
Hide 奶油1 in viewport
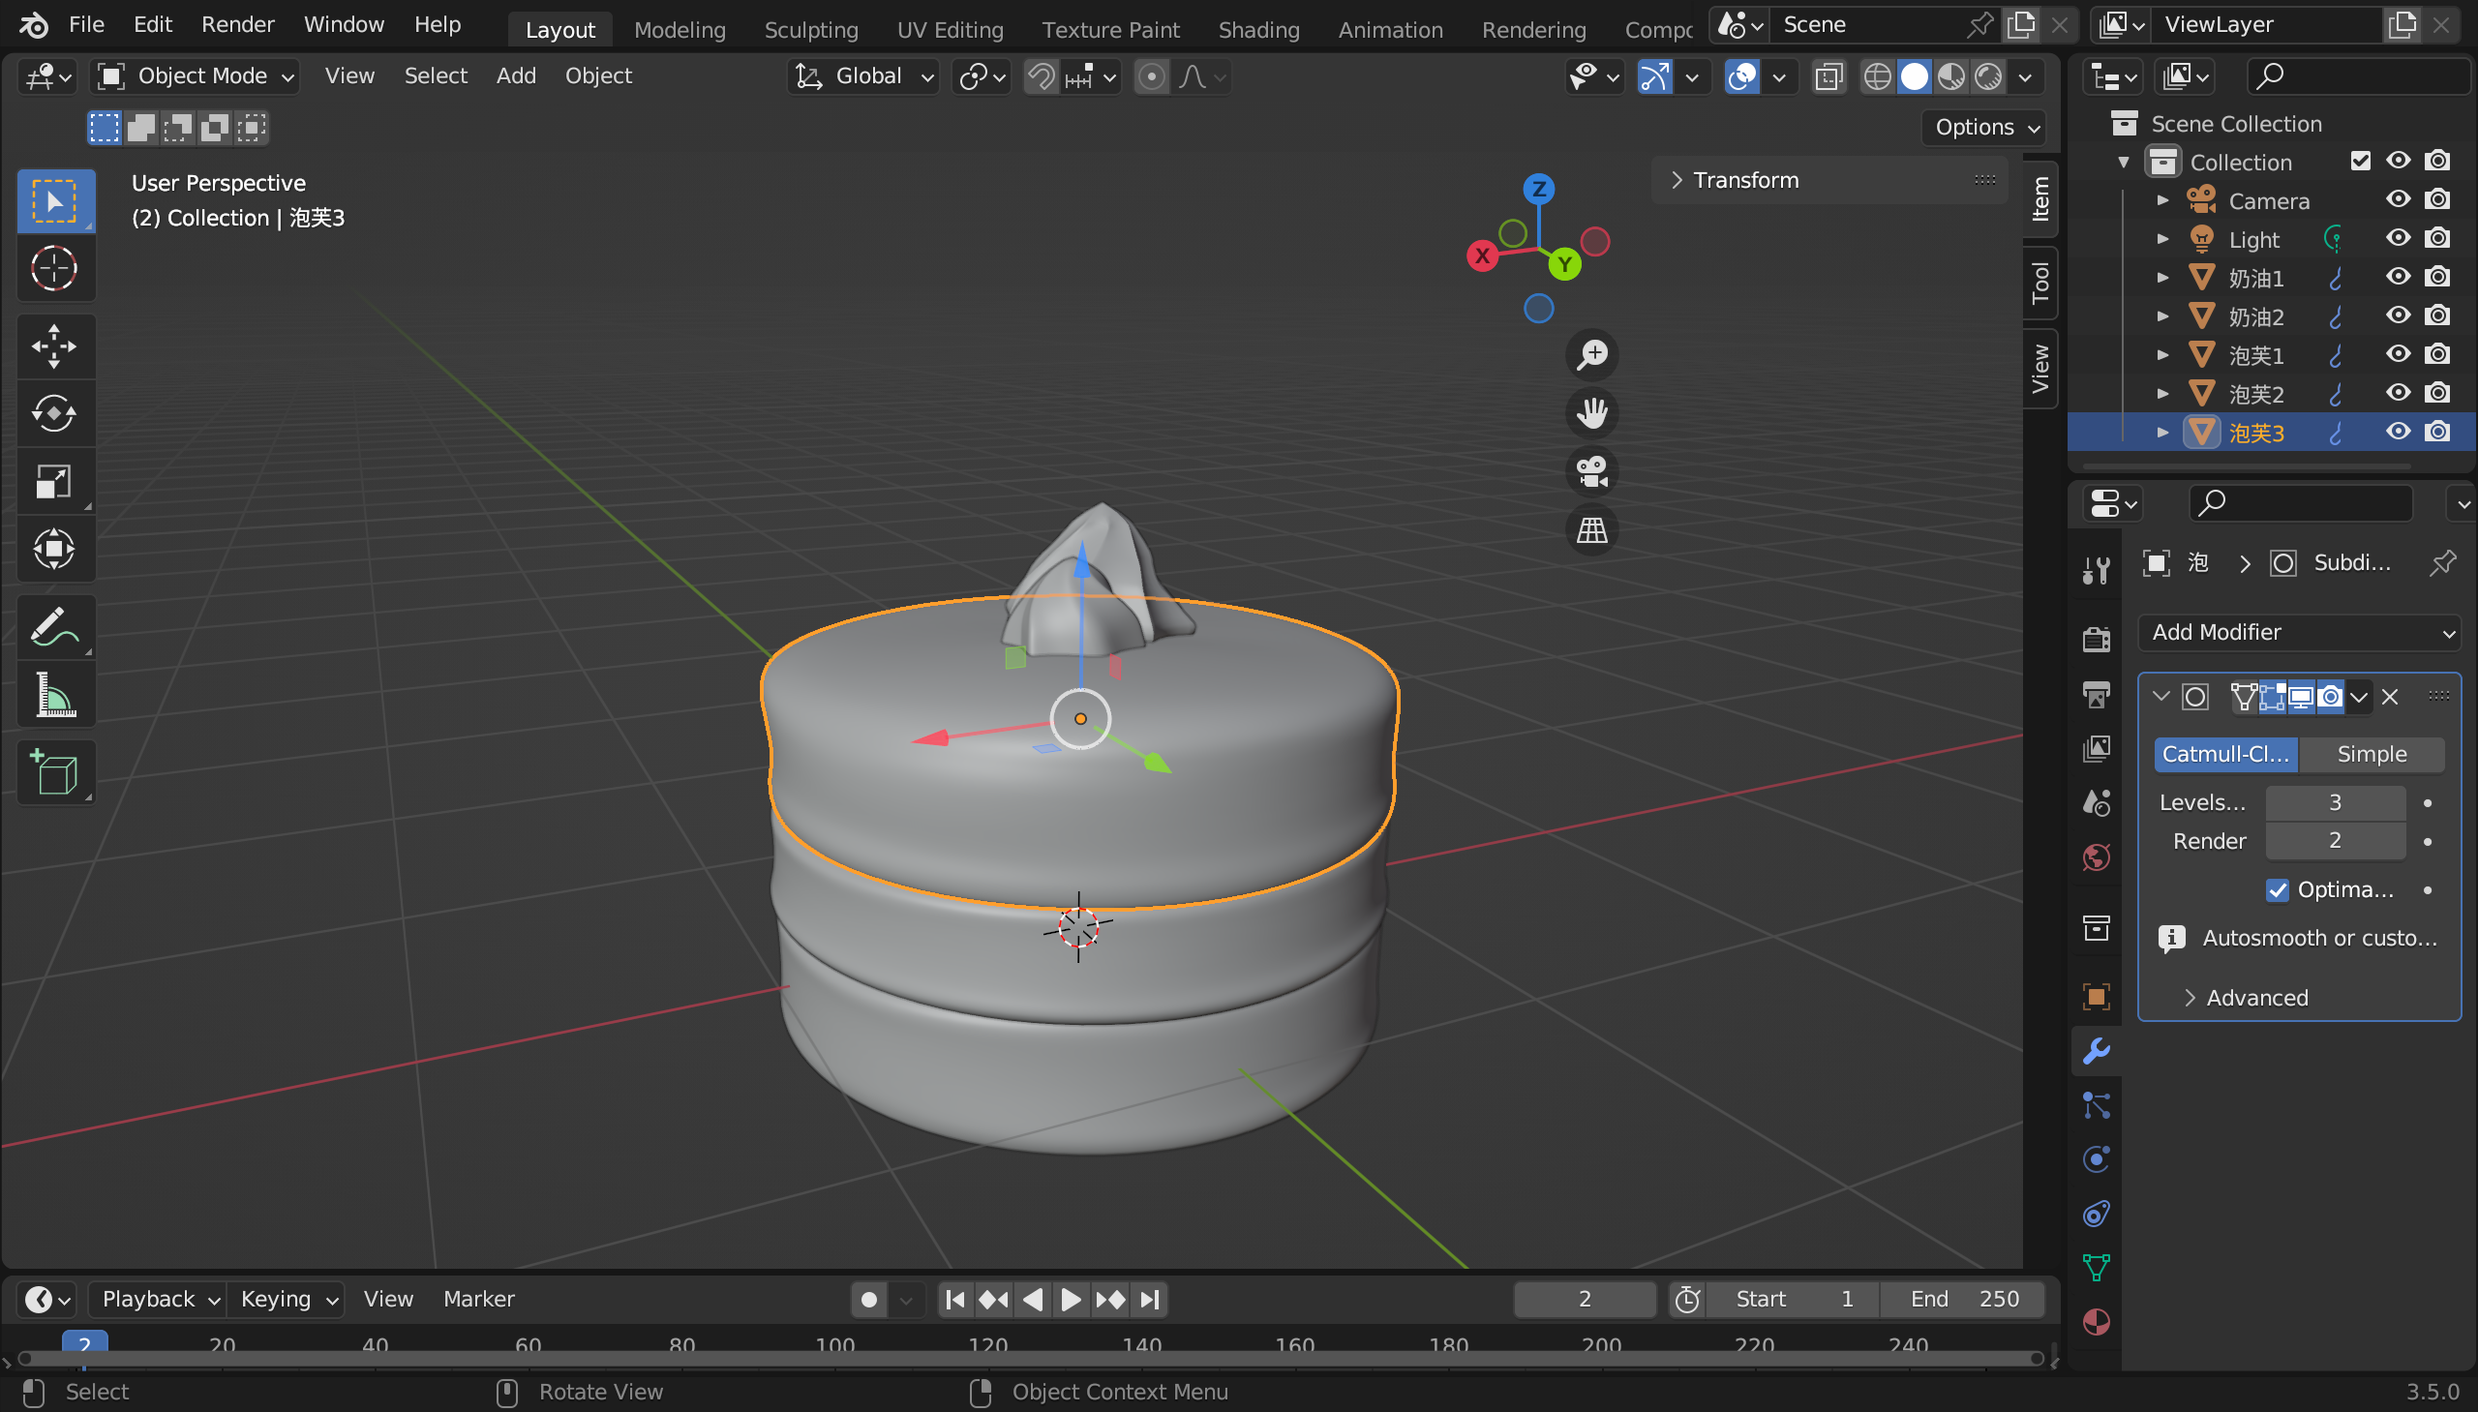[x=2398, y=278]
